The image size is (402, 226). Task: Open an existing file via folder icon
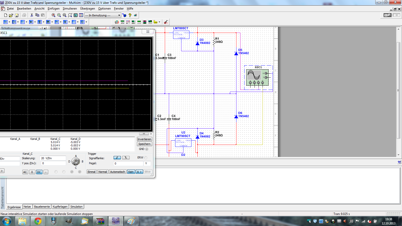tap(11, 15)
